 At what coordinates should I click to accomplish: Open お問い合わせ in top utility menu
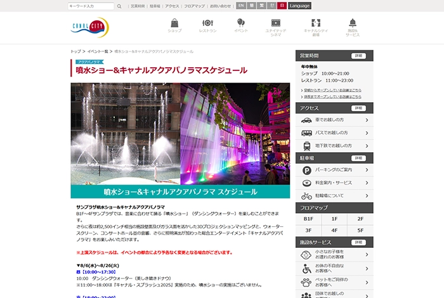pyautogui.click(x=220, y=6)
